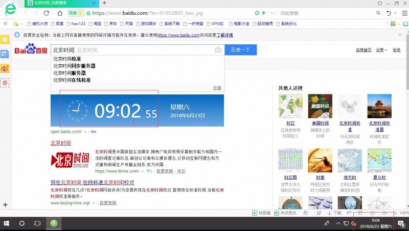The image size is (409, 231).
Task: Open the hao123 bookmark
Action: (76, 23)
